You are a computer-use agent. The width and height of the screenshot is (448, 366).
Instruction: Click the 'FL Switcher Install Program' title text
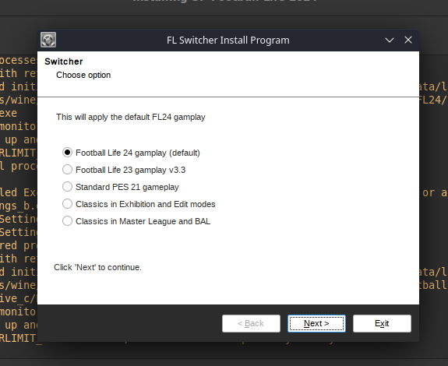click(x=228, y=40)
